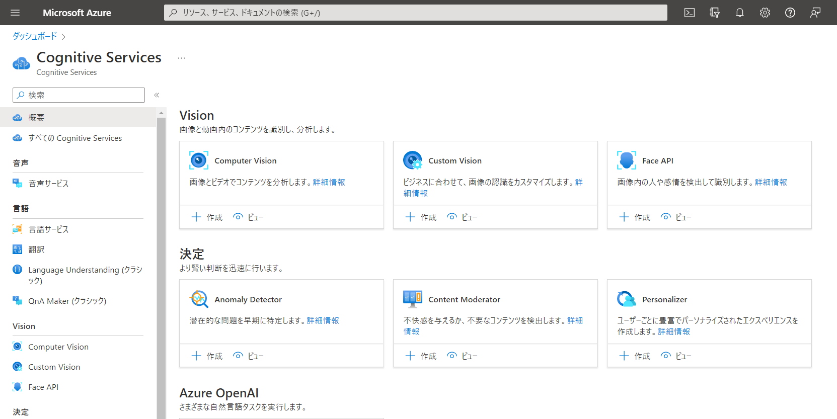Click the Computer Vision card icon

[x=199, y=160]
